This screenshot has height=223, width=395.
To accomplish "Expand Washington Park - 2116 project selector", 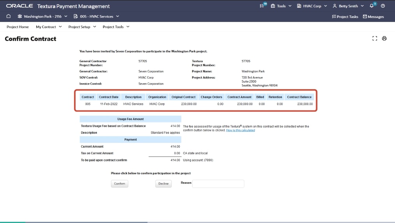I will pyautogui.click(x=42, y=16).
